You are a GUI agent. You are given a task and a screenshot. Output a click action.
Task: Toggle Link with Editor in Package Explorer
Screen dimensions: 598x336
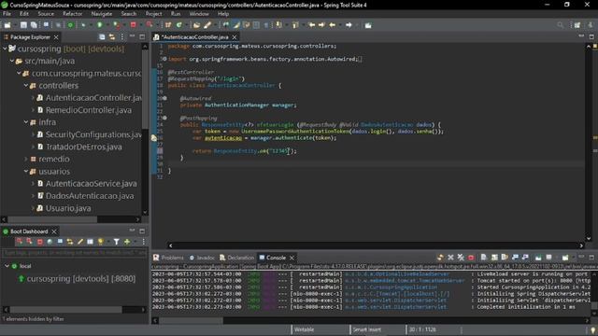pos(112,37)
